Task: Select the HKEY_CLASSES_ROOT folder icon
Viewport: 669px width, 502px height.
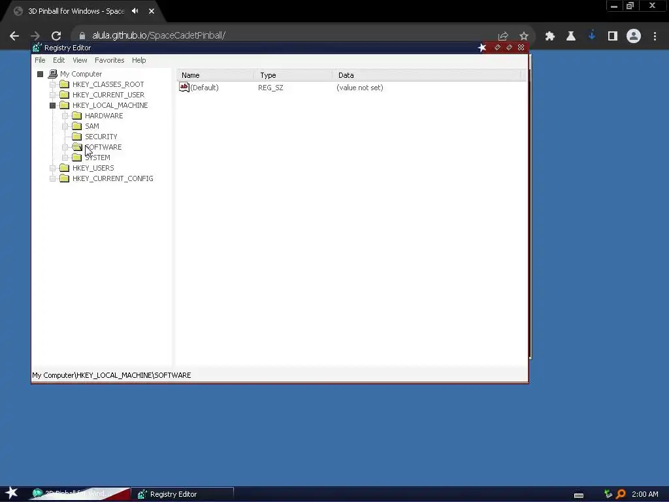Action: (x=65, y=84)
